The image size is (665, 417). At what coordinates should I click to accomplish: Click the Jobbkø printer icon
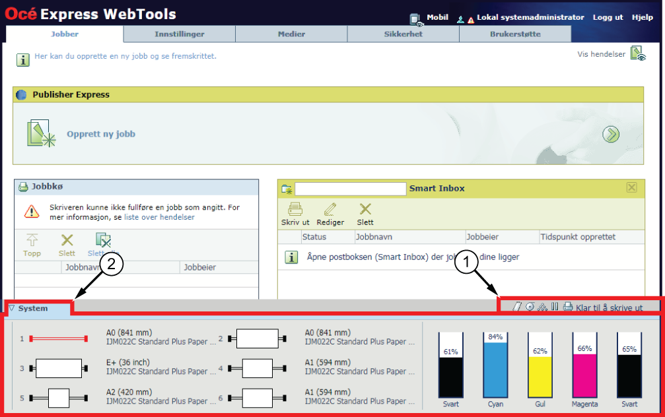(x=23, y=187)
